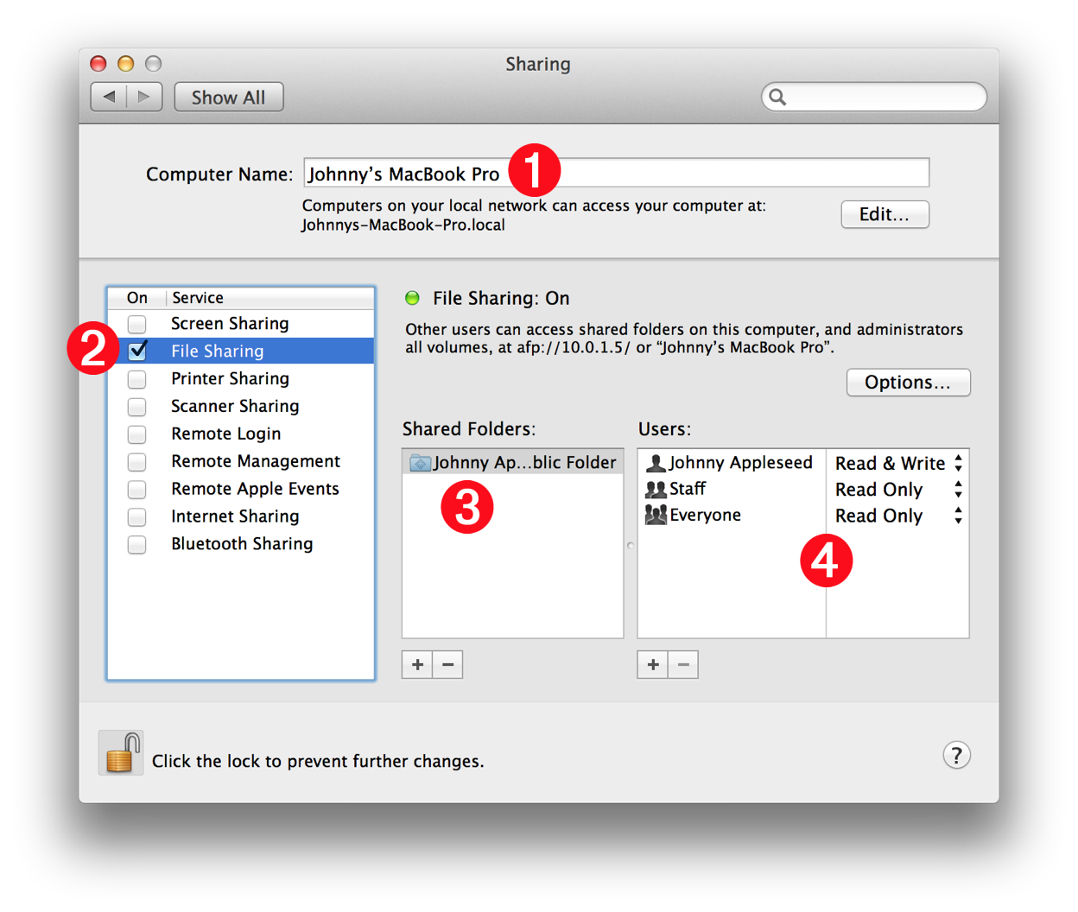1078x912 pixels.
Task: Go back with the left arrow button
Action: pos(109,97)
